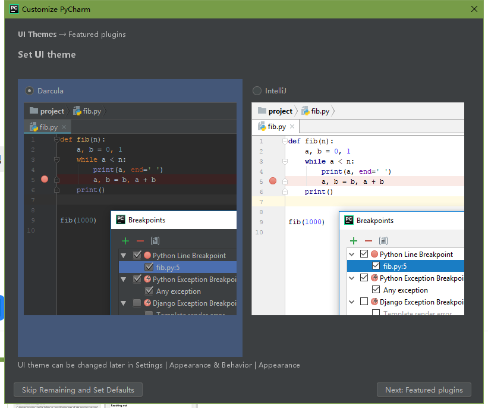Toggle Any exception checkbox in Darcula preview
Image resolution: width=488 pixels, height=408 pixels.
[x=149, y=291]
